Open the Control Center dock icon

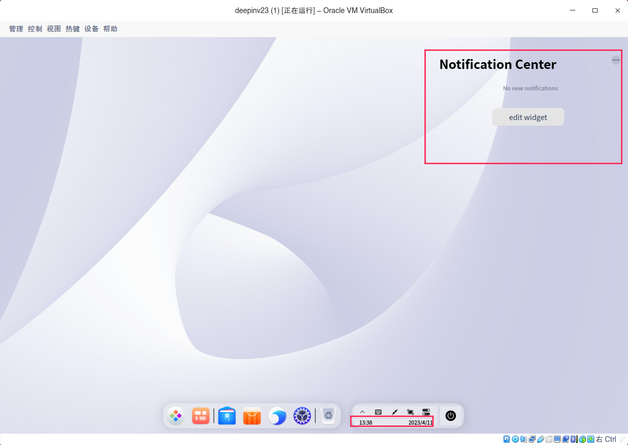(x=302, y=416)
